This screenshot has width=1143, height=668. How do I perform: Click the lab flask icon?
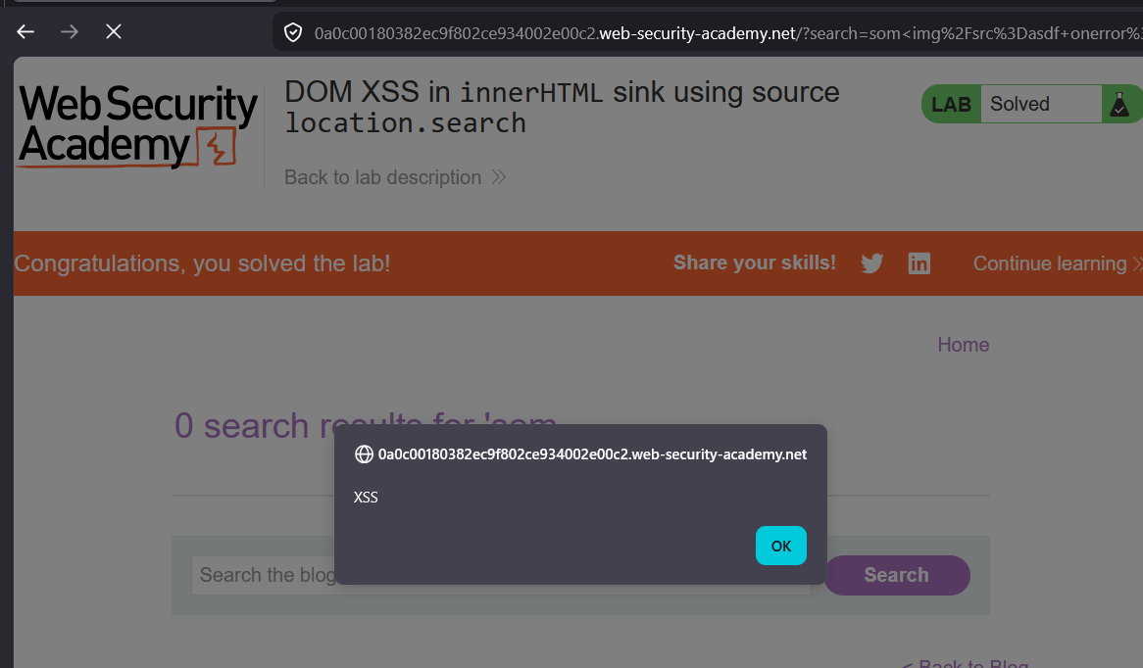point(1118,104)
